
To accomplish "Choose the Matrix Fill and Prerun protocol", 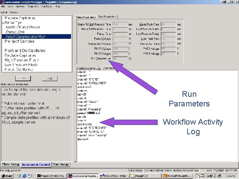I will tap(23, 27).
